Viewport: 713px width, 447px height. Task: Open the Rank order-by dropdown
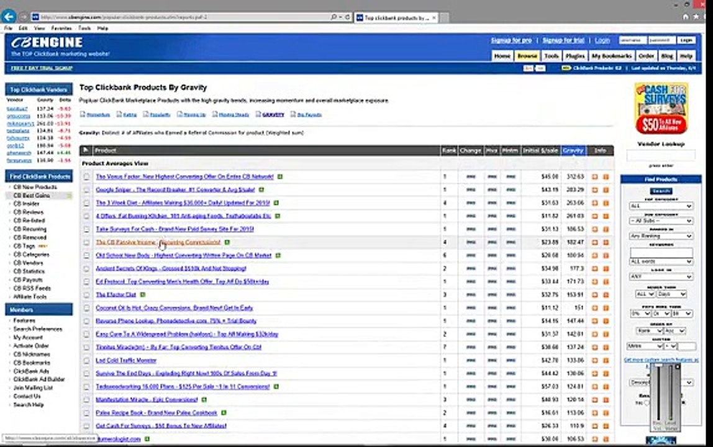650,330
